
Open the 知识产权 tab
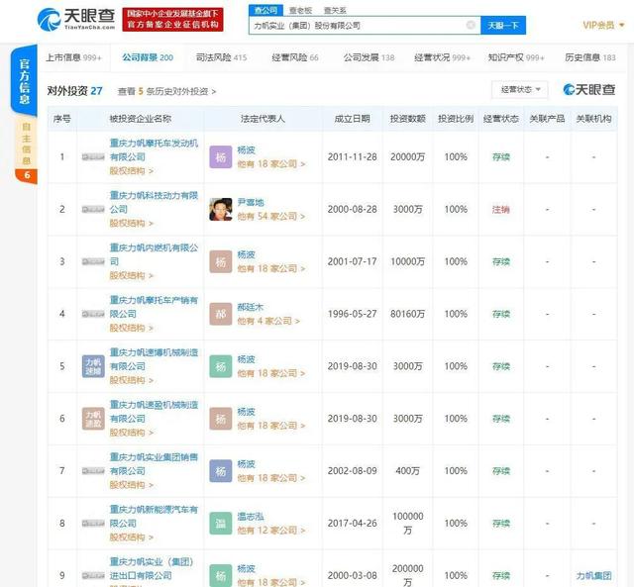coord(516,57)
